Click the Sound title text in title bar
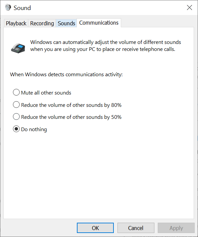The image size is (198, 237). (x=22, y=8)
